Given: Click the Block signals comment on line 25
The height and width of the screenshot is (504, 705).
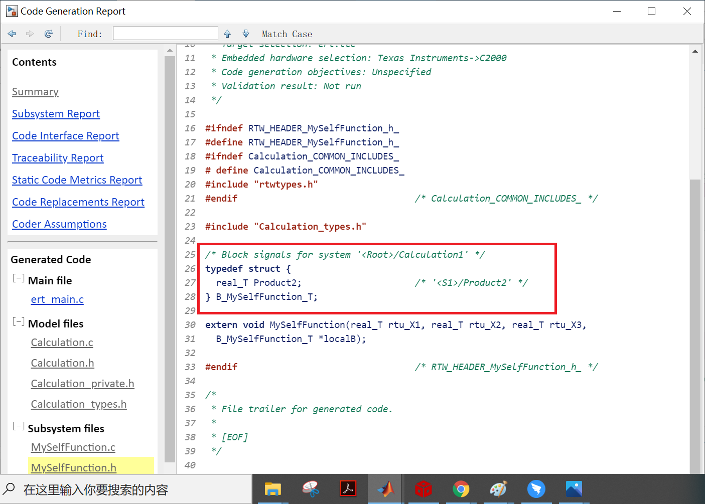Looking at the screenshot, I should [x=345, y=255].
